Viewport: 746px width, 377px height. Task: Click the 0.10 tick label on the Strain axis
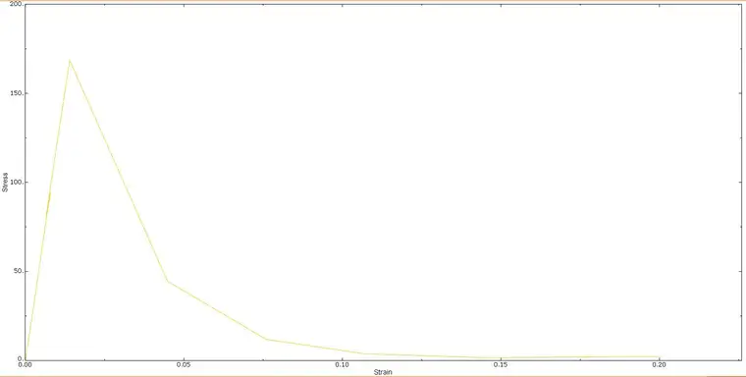point(342,364)
